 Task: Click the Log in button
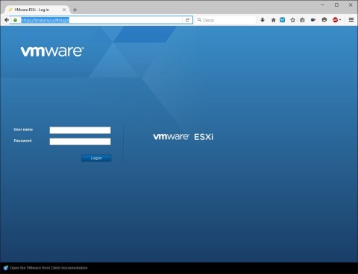point(96,158)
